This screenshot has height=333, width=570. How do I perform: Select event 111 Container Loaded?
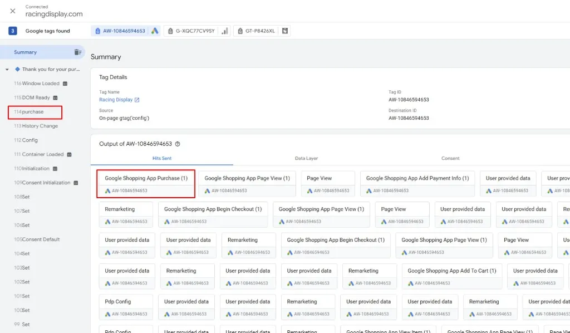tap(38, 154)
